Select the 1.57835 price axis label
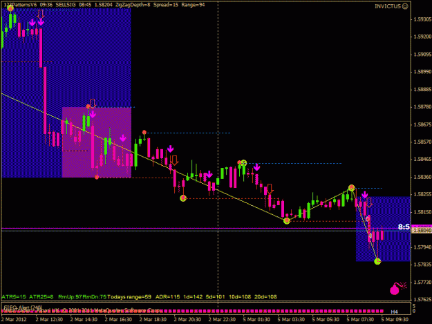Screen dimensions: 432x324 [x=422, y=265]
